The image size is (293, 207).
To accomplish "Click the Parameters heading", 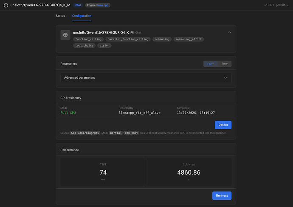I will click(x=68, y=64).
